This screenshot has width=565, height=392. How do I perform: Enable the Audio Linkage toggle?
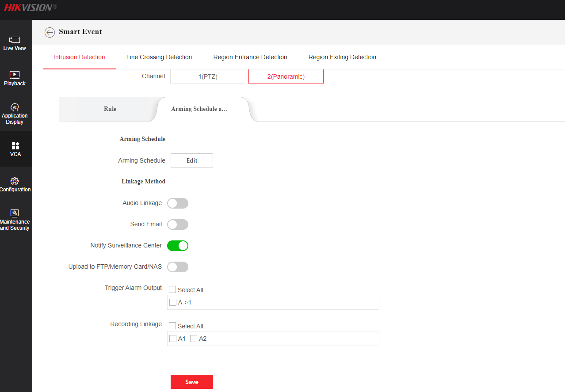coord(178,203)
